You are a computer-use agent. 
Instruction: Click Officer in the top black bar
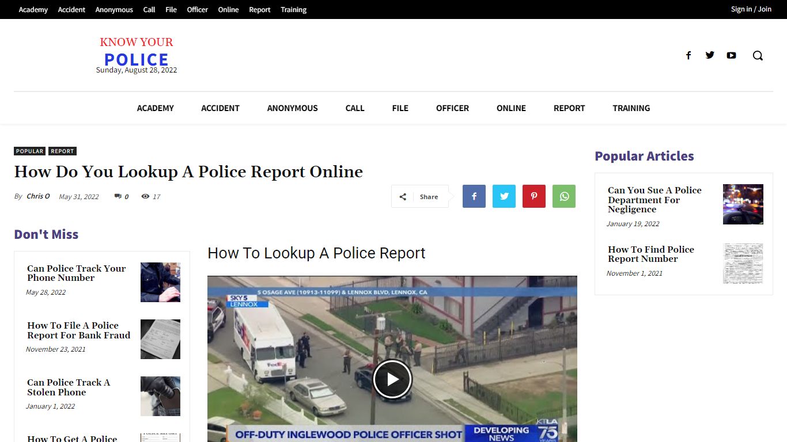pyautogui.click(x=197, y=10)
